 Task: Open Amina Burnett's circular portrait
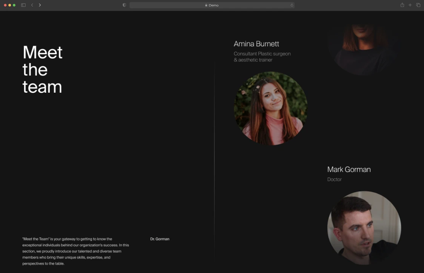(271, 108)
